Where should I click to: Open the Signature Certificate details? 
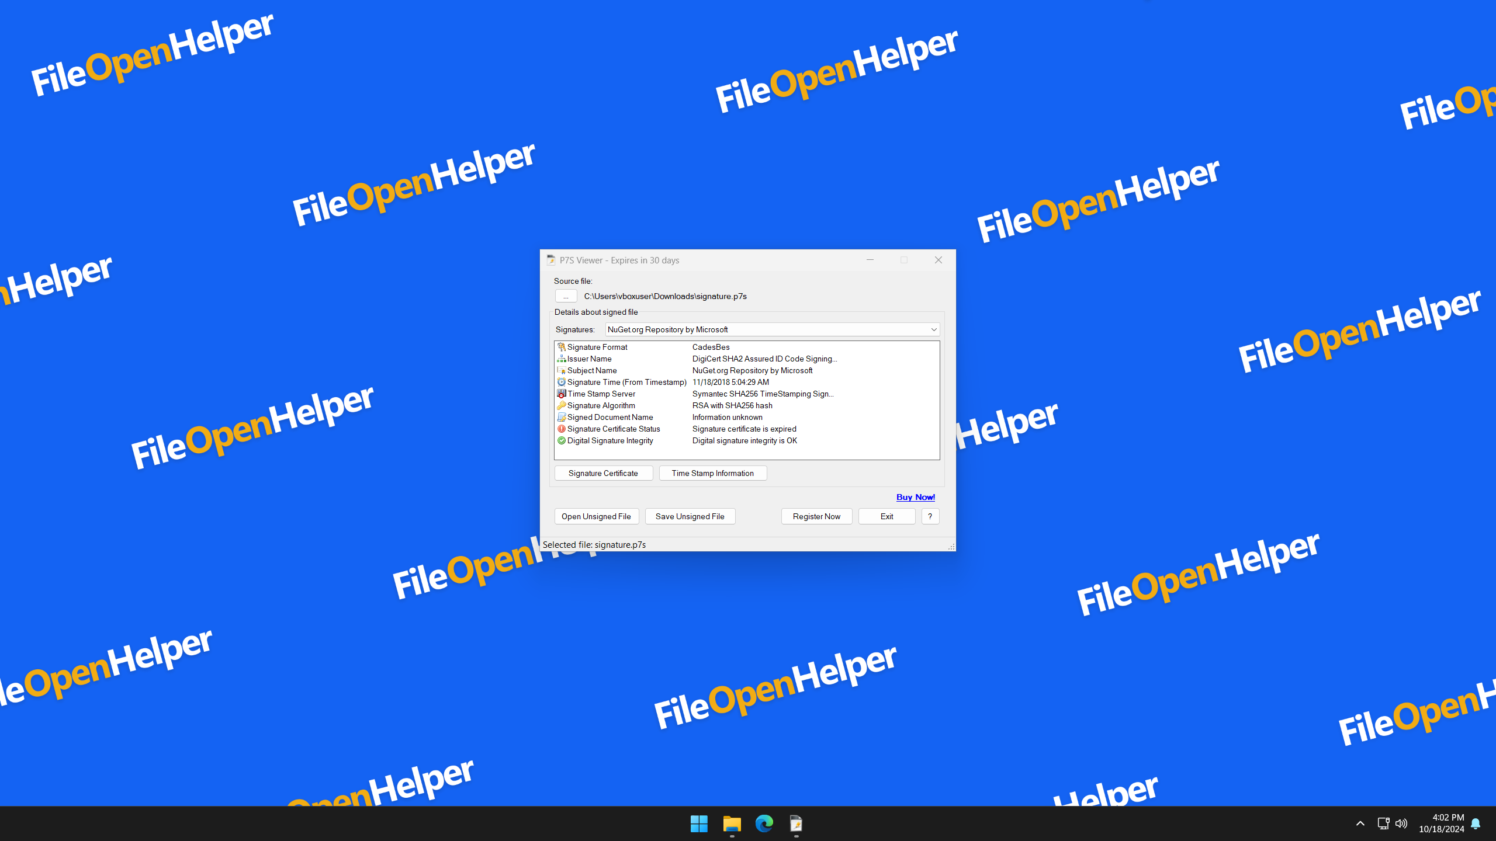click(x=603, y=473)
